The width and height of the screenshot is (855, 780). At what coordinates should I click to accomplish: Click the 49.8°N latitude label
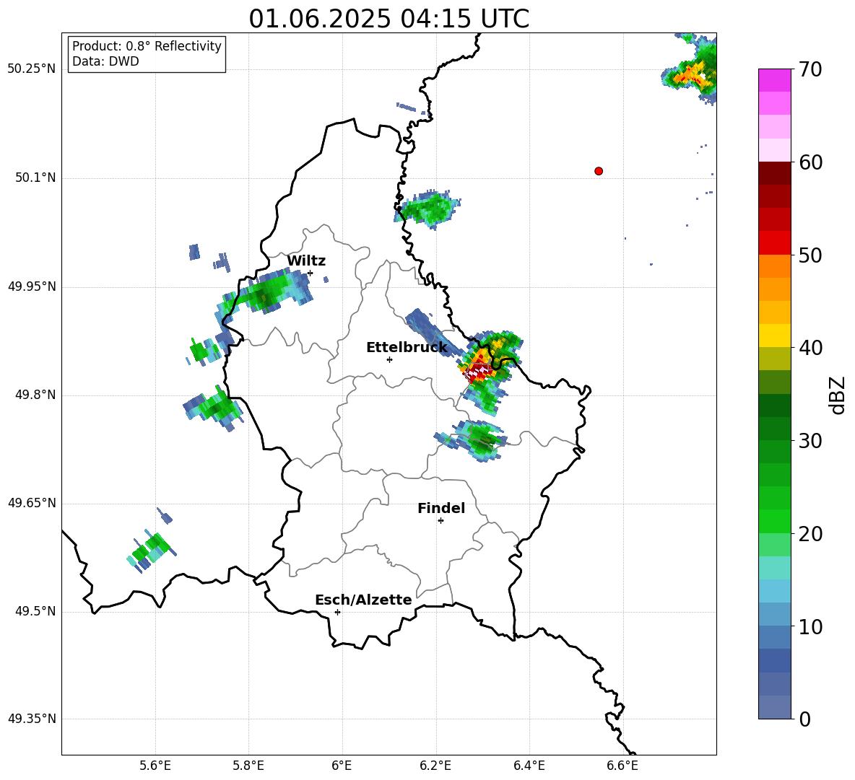(x=35, y=395)
